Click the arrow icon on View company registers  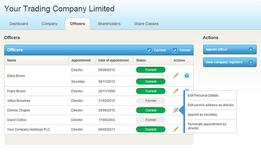(x=251, y=62)
